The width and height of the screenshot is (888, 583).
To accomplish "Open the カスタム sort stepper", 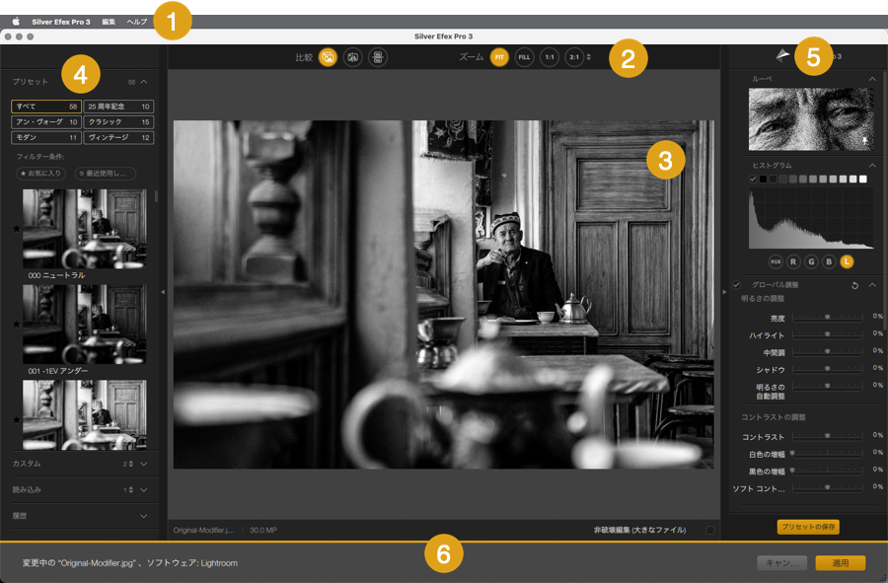I will 131,465.
